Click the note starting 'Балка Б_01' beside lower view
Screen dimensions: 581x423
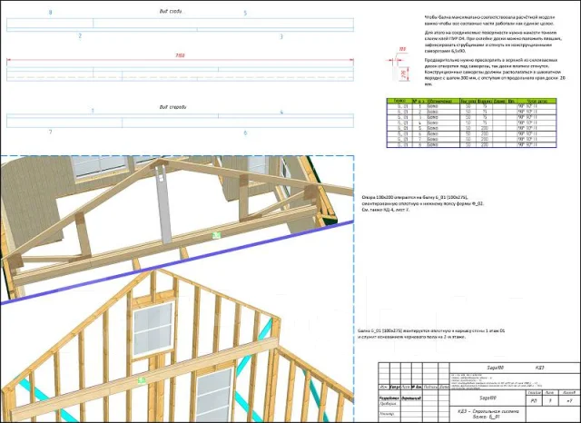coord(431,334)
